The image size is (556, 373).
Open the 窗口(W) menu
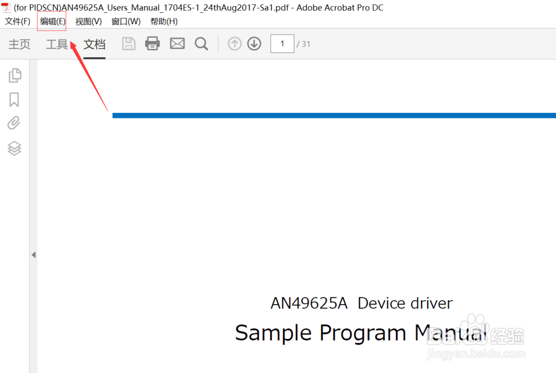pos(126,22)
